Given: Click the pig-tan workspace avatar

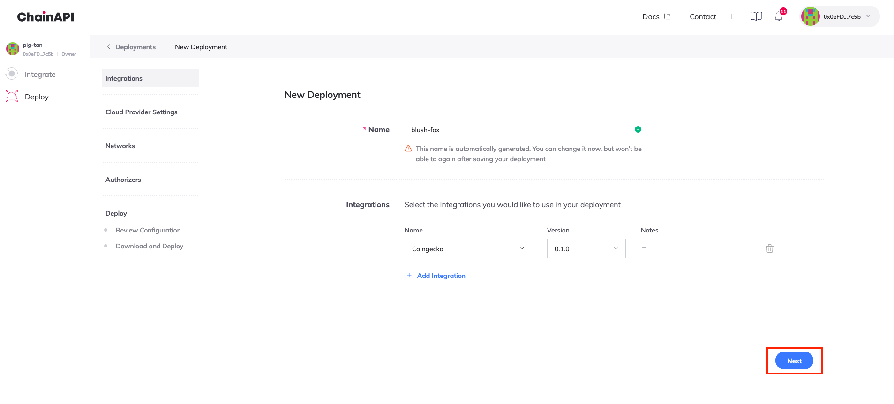Looking at the screenshot, I should [13, 49].
